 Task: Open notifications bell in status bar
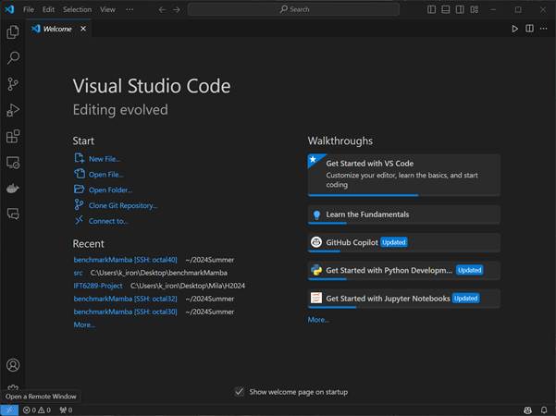[544, 410]
